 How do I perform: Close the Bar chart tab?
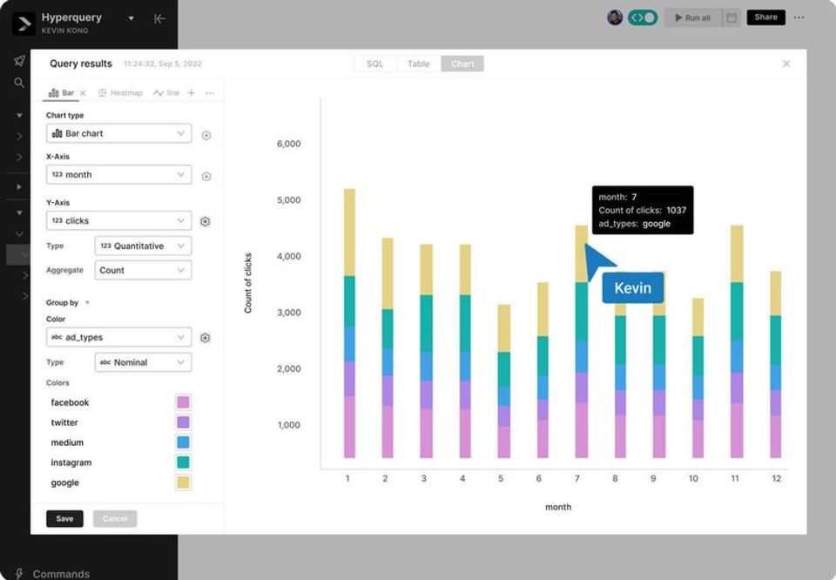coord(83,93)
